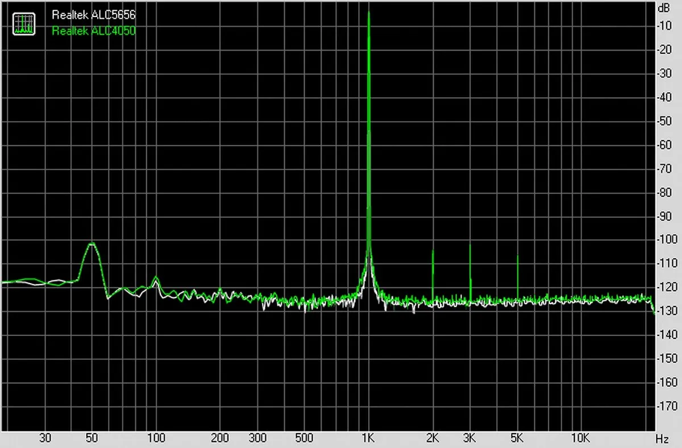Screen dimensions: 682x448
Task: Click the -110 dB scale value
Action: pyautogui.click(x=667, y=264)
